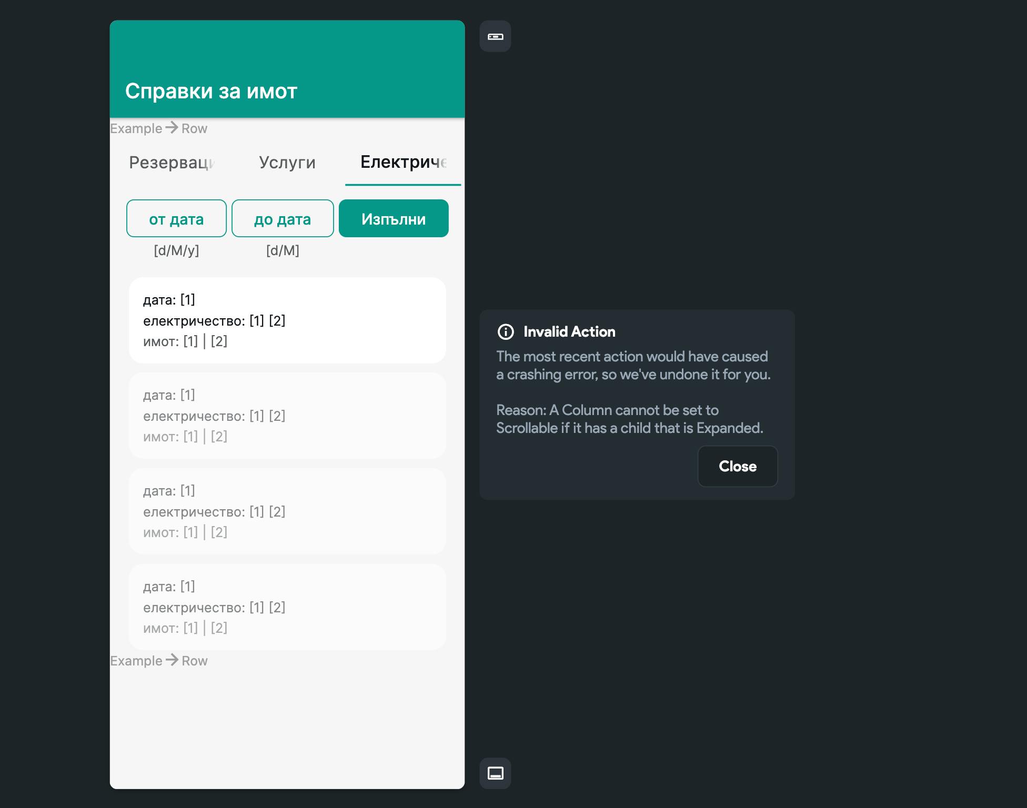
Task: Click the [d/M] date label
Action: 283,250
